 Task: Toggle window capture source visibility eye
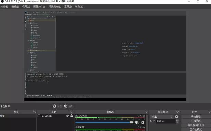tap(67, 116)
